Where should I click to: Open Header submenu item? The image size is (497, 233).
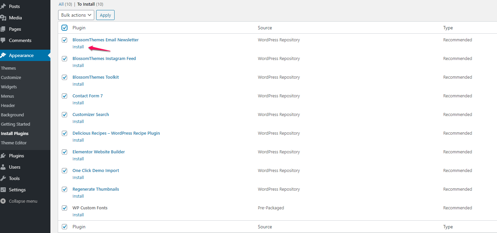coord(8,105)
